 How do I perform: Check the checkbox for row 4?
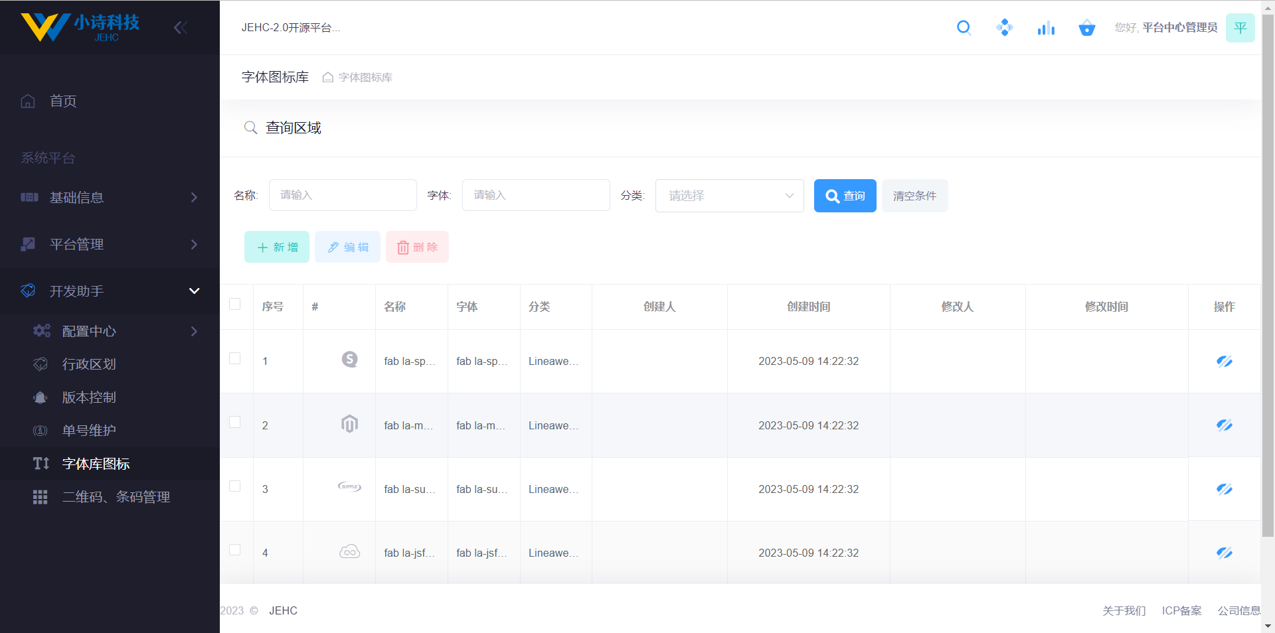pos(235,550)
